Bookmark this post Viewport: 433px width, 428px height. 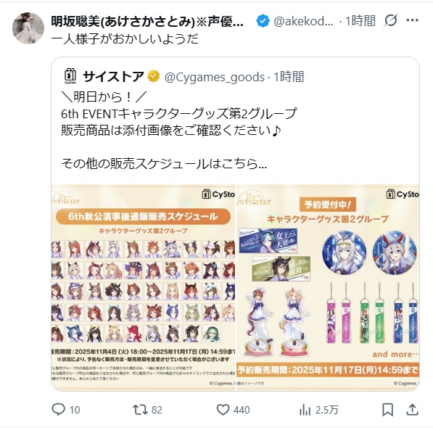388,410
